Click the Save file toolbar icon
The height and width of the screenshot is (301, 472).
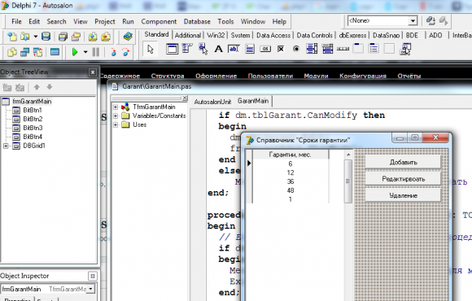[46, 37]
